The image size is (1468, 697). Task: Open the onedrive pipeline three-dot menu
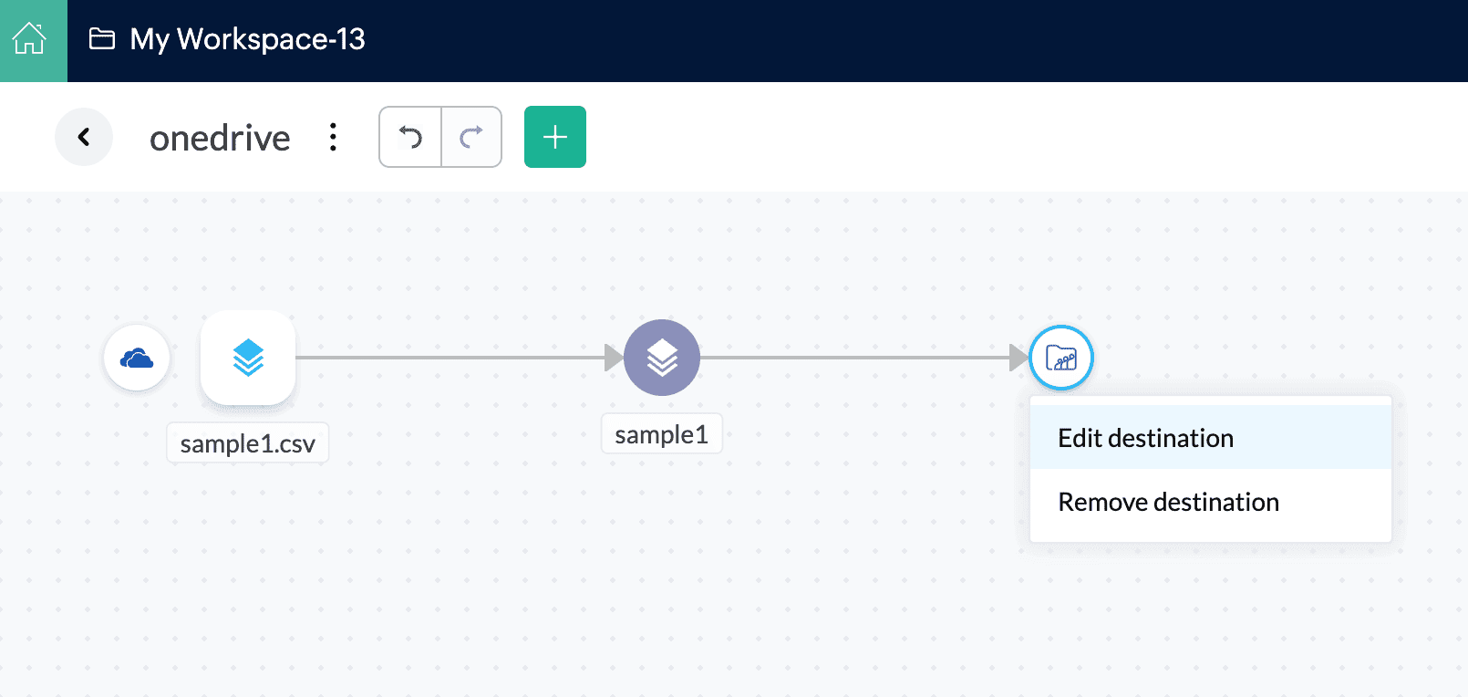coord(334,137)
